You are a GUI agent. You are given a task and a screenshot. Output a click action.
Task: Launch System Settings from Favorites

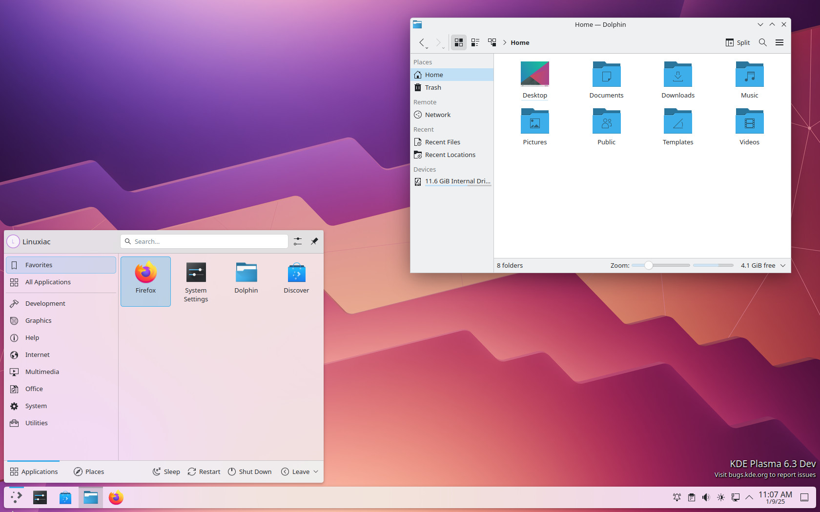pyautogui.click(x=196, y=281)
